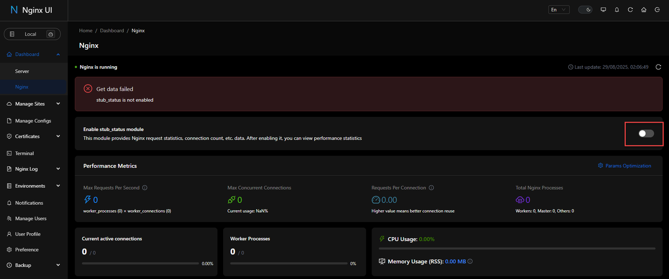The image size is (669, 279).
Task: Click the worker_processes × worker_connections text
Action: click(127, 211)
